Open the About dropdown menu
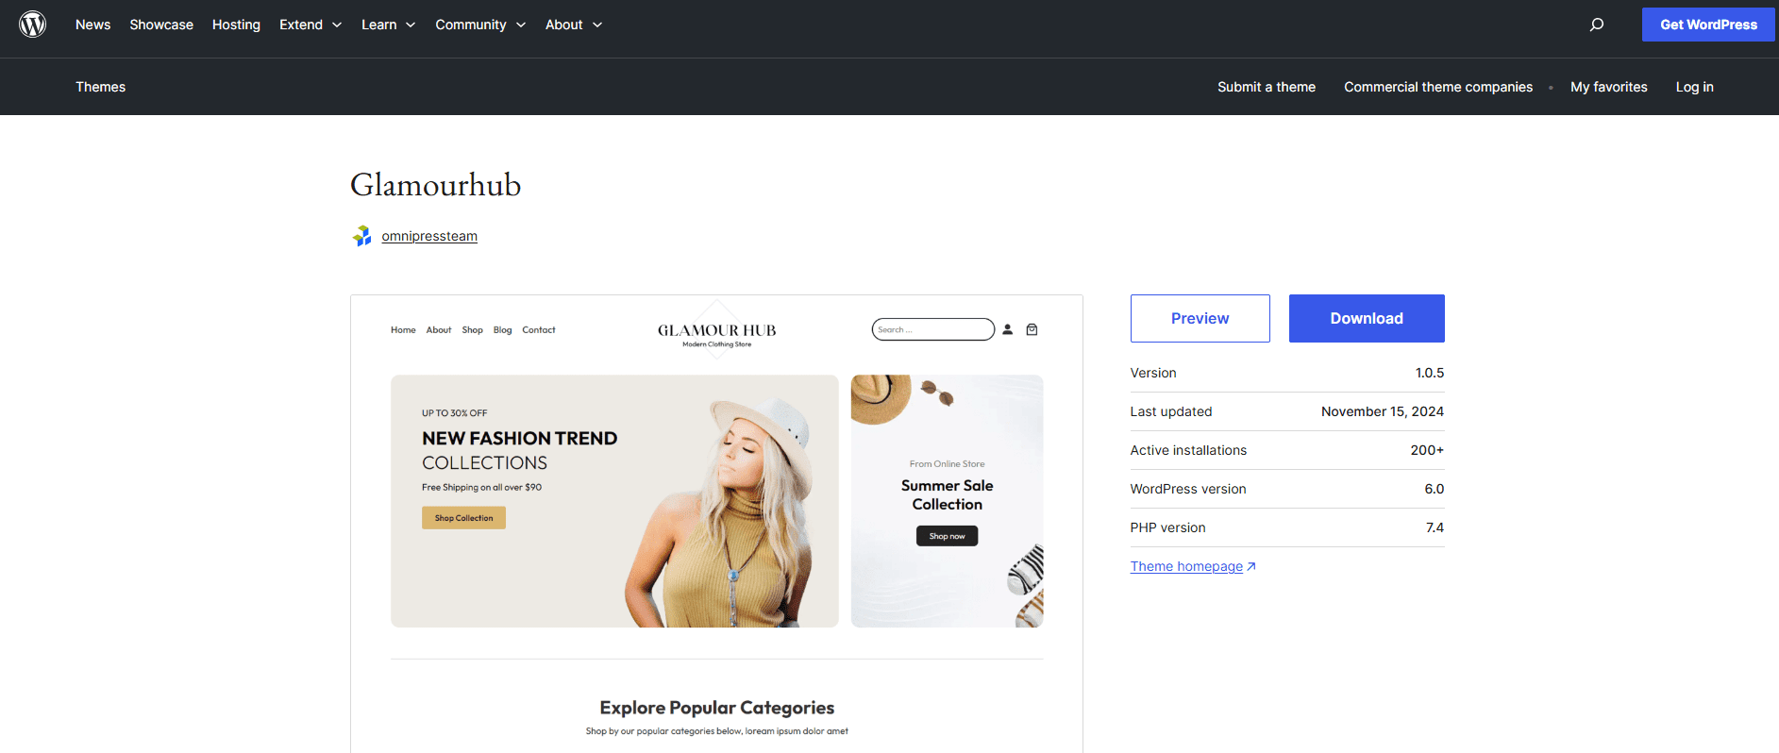1779x753 pixels. pos(574,25)
